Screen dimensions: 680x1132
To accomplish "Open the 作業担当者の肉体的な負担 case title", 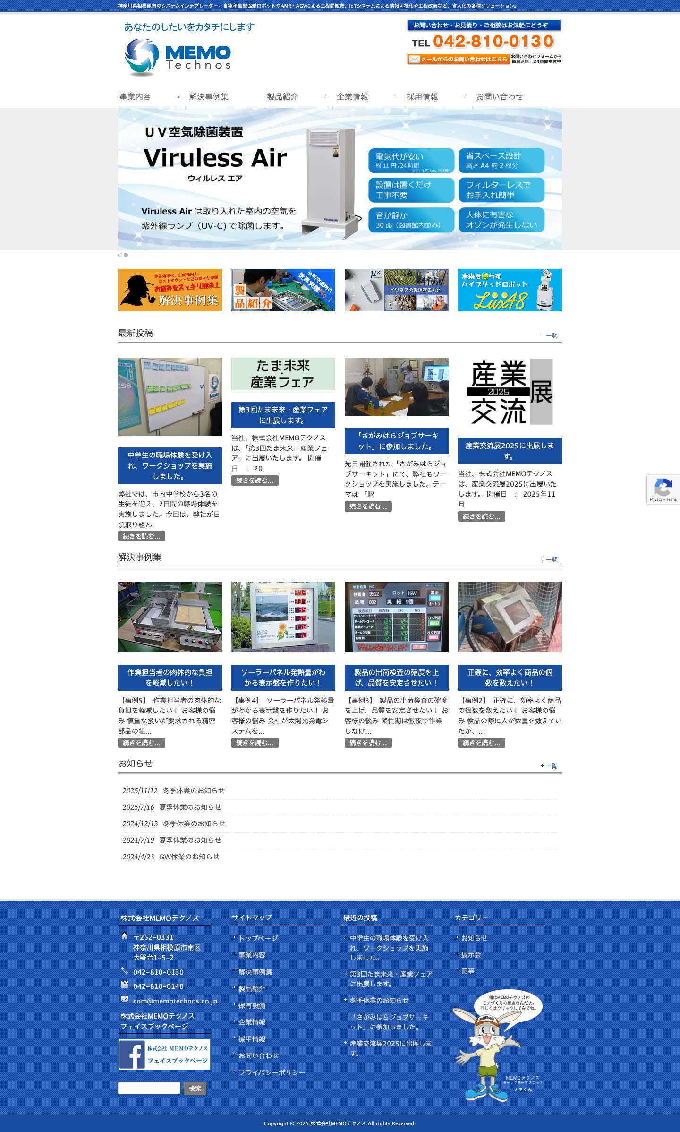I will [x=170, y=677].
